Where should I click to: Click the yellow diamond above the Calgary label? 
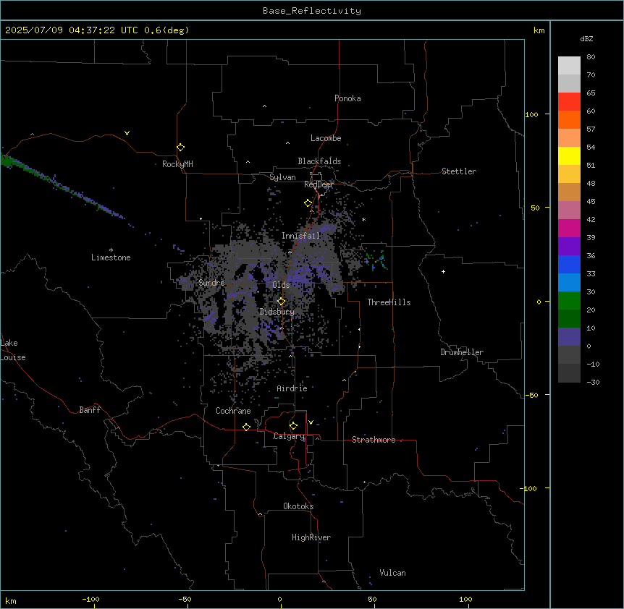(x=293, y=426)
